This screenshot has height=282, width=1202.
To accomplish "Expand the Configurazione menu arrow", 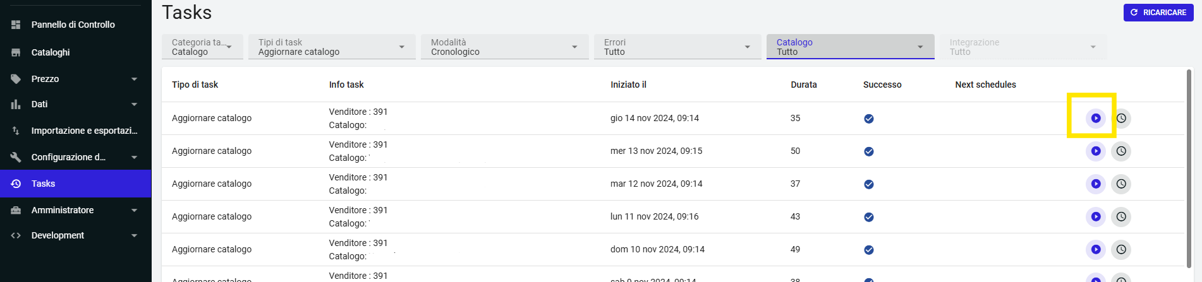I will (x=134, y=157).
